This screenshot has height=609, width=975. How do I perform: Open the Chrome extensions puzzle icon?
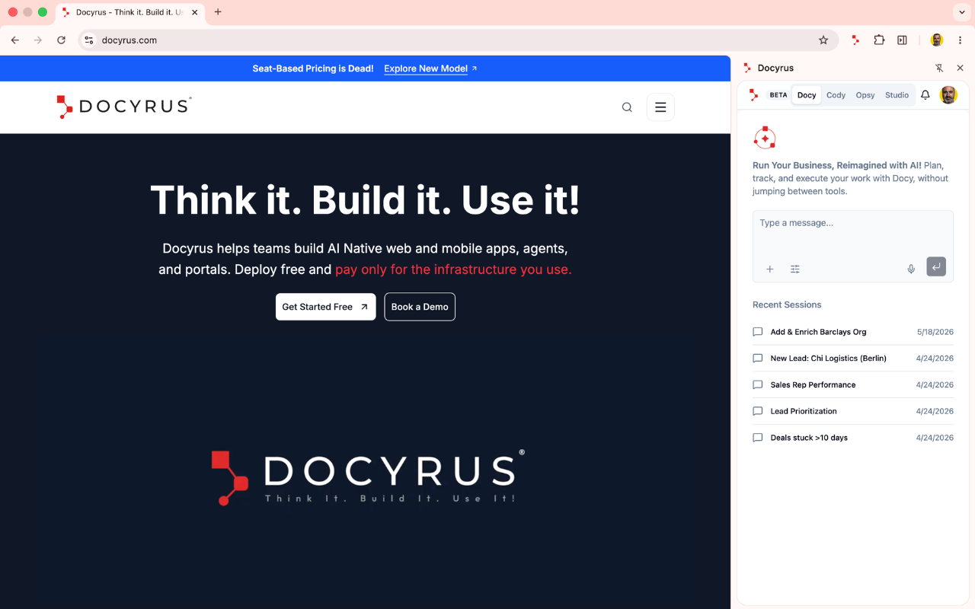pos(879,40)
